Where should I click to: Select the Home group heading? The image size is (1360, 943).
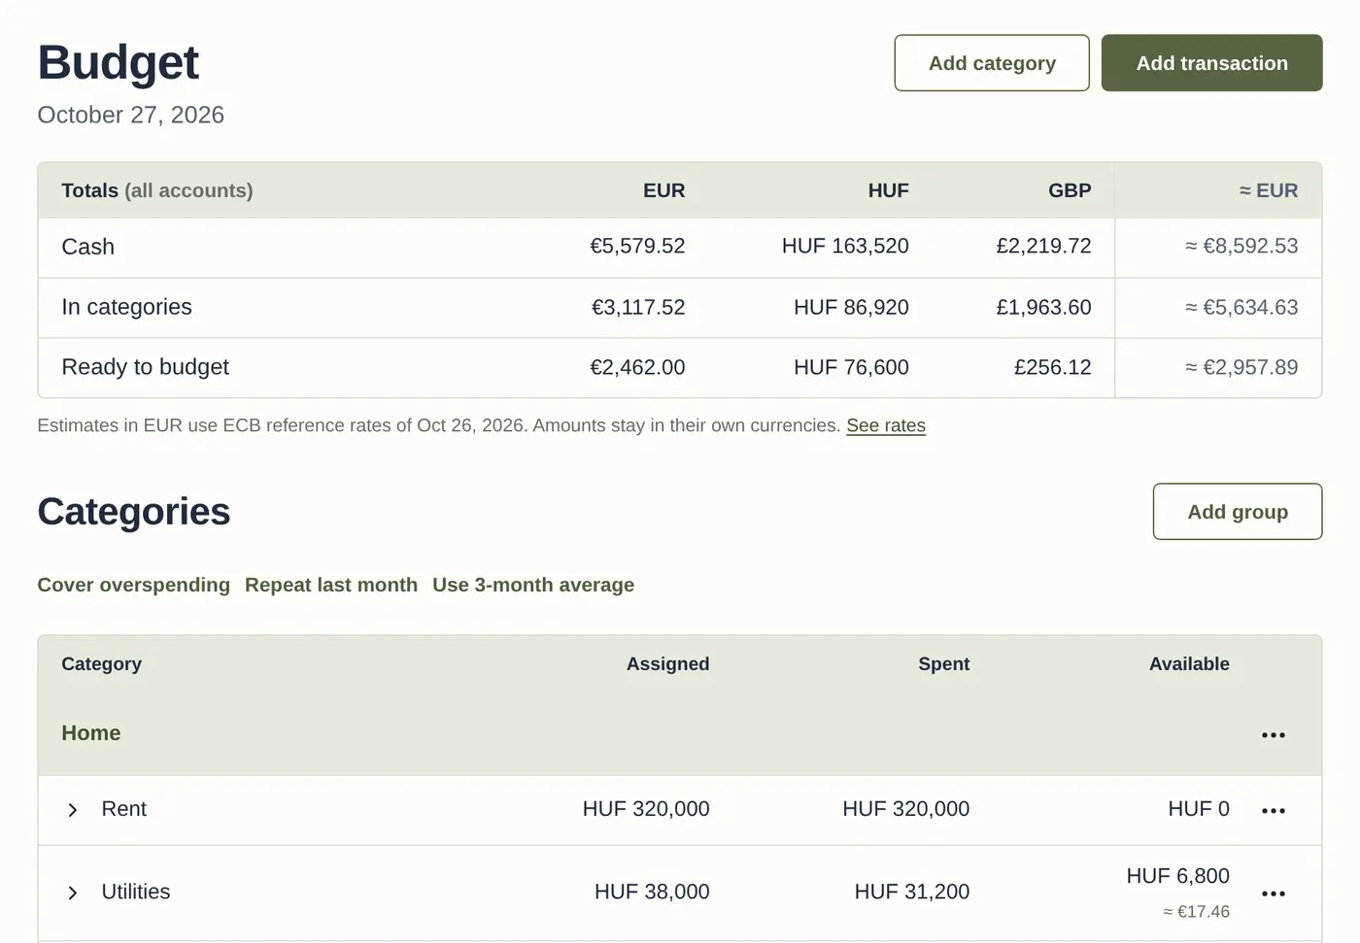pos(91,733)
